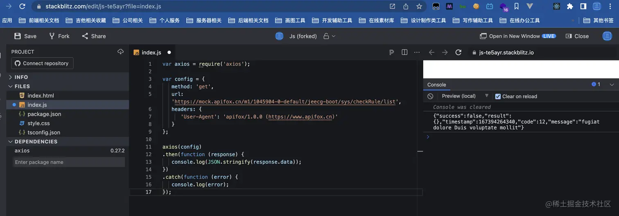
Task: Select the index.js editor tab
Action: (151, 52)
